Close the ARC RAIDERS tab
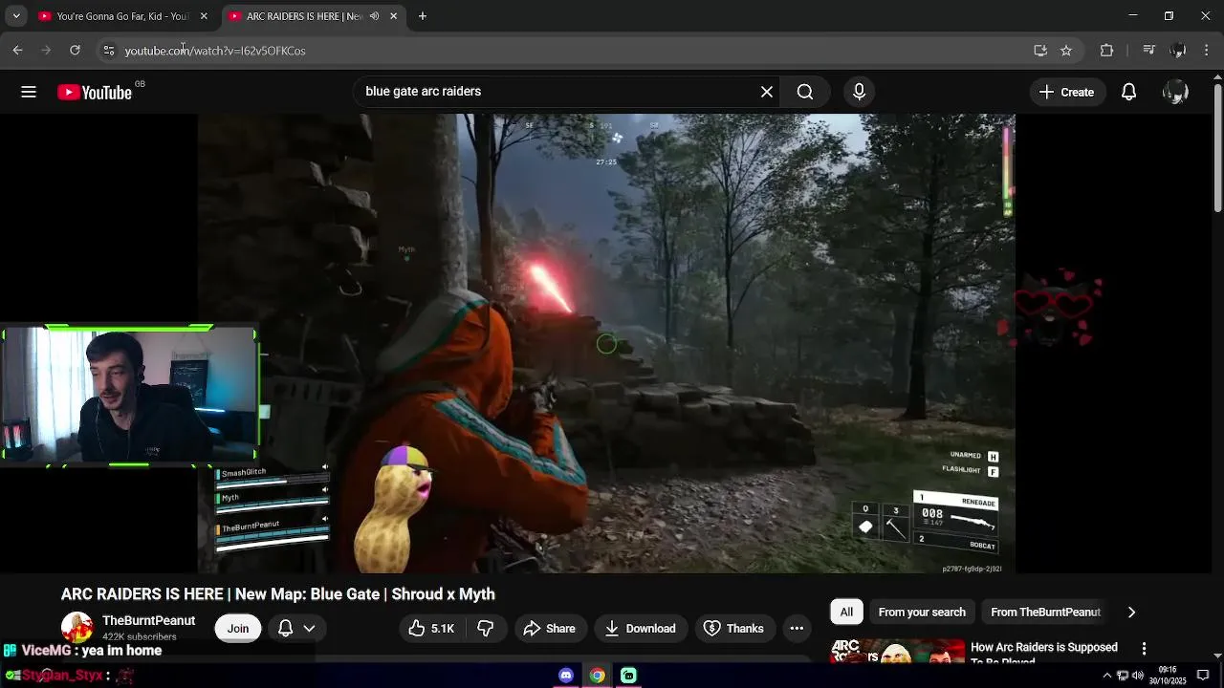The image size is (1224, 688). (x=393, y=16)
